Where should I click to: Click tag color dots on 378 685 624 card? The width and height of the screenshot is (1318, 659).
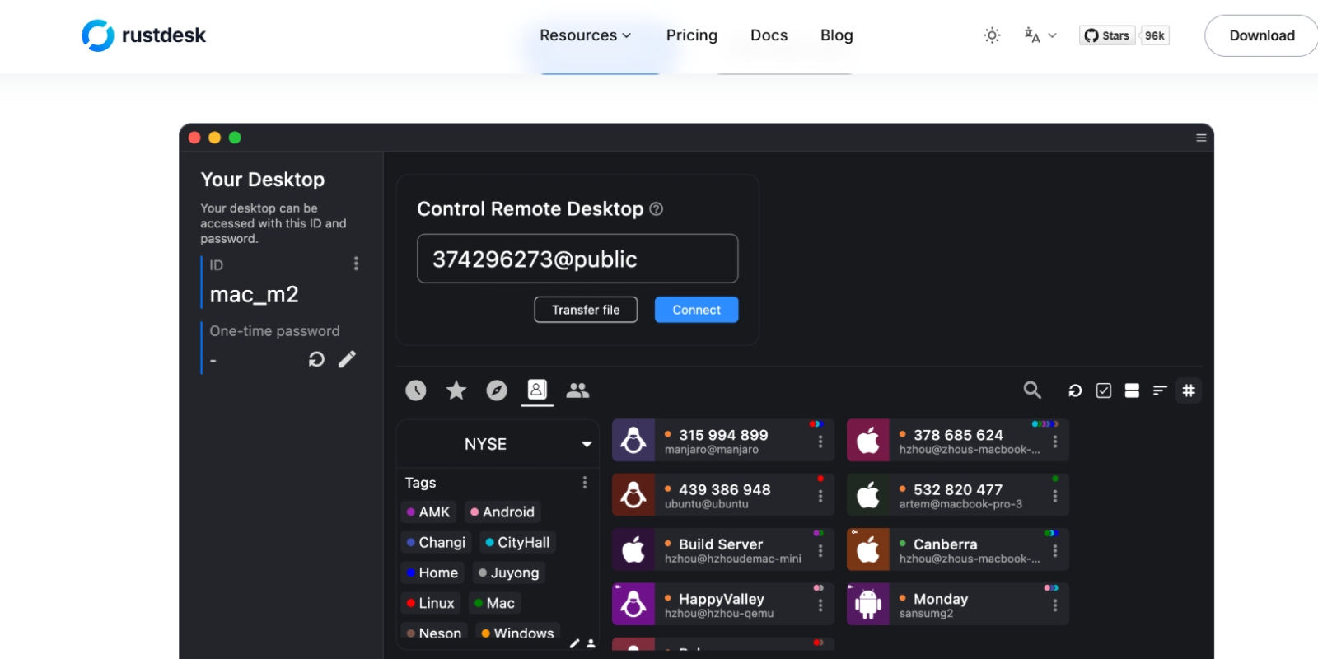tap(1045, 424)
